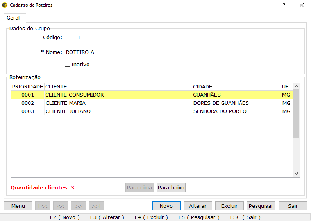
Task: Go to next record navigation button
Action: [x=79, y=206]
